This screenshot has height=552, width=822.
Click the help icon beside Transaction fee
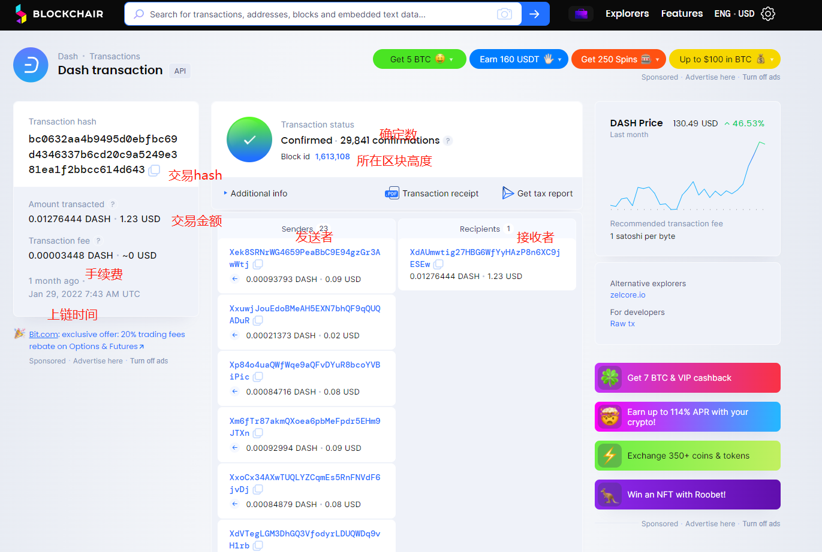coord(98,241)
